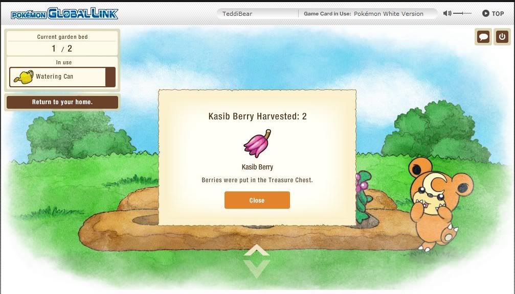This screenshot has width=515, height=294.
Task: Close the Kasib Berry harvested dialog
Action: tap(257, 200)
